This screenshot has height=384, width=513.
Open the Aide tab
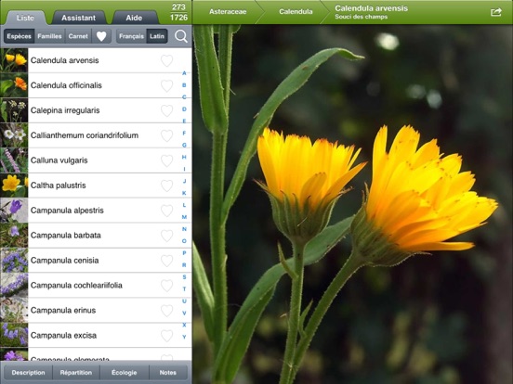point(134,18)
